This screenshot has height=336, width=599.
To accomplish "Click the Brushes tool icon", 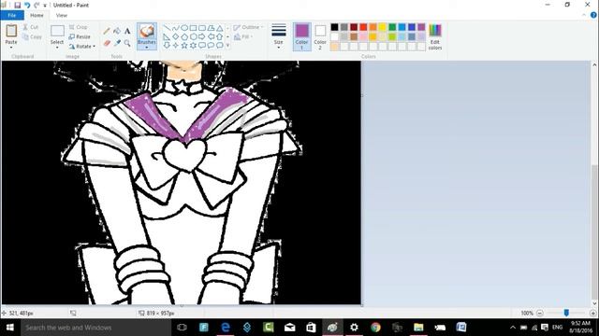I will click(x=147, y=31).
